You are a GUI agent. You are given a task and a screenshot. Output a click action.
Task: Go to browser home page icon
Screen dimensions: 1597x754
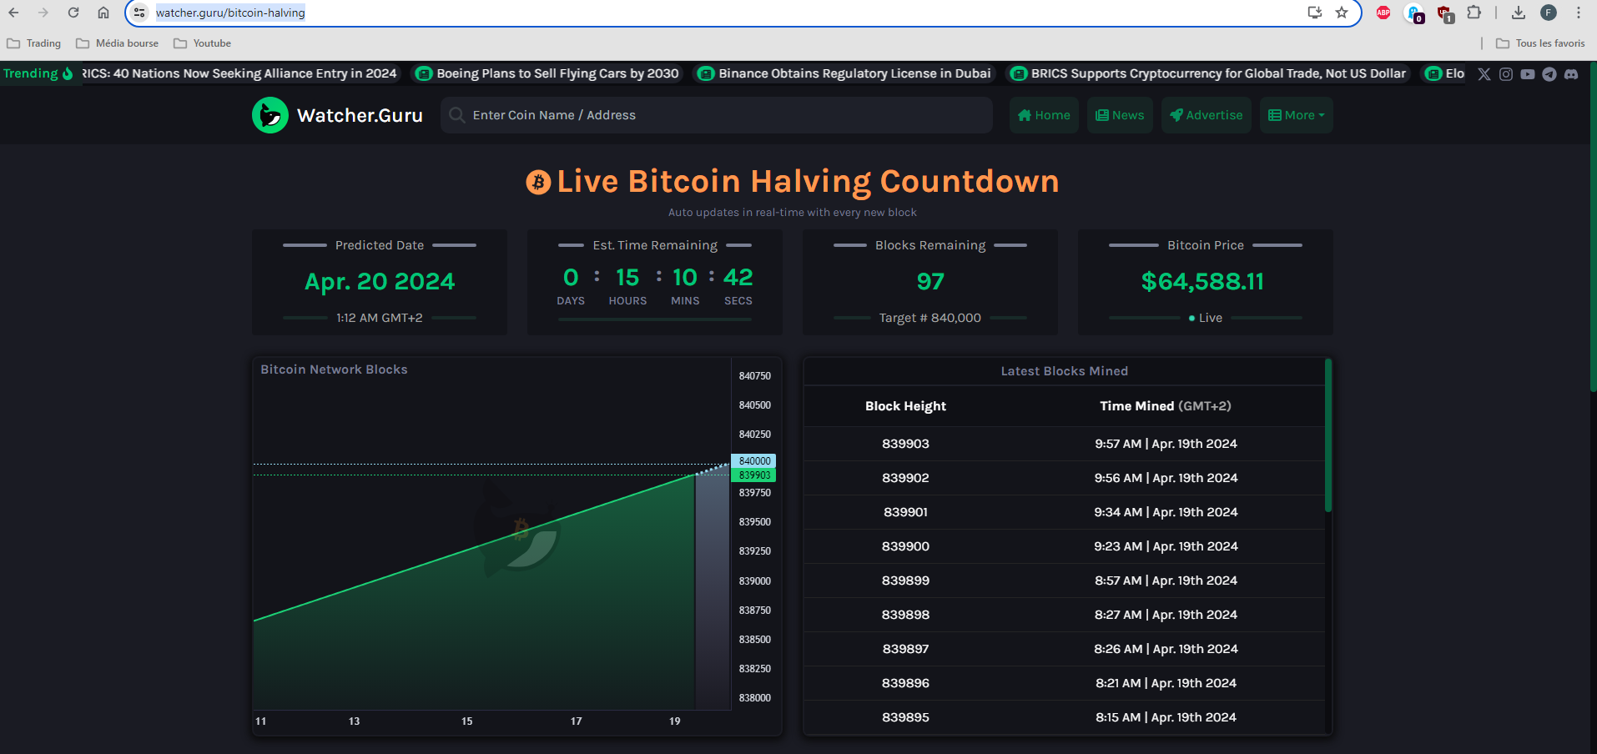103,13
